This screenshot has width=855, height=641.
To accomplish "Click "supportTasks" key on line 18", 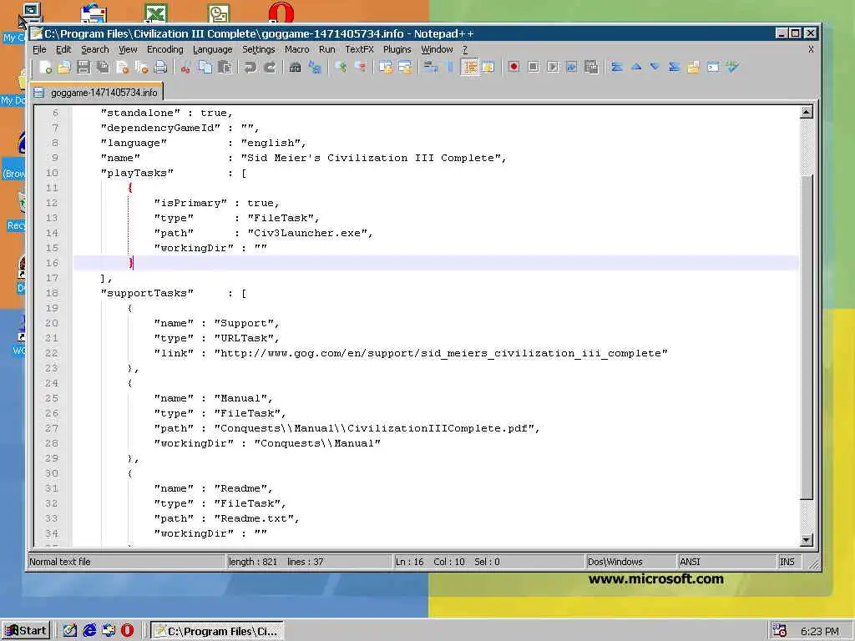I will 147,293.
